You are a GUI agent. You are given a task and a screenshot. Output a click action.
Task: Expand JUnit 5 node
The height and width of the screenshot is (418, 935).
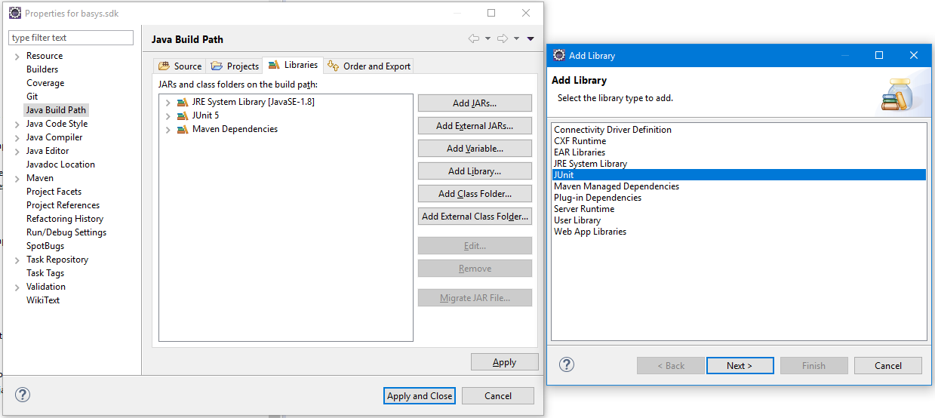pyautogui.click(x=168, y=116)
